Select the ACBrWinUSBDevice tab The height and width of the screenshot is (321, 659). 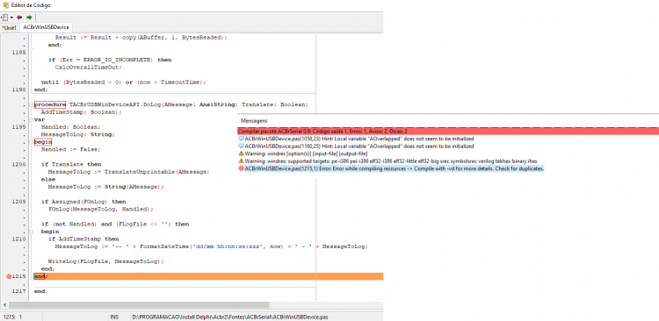pyautogui.click(x=47, y=27)
